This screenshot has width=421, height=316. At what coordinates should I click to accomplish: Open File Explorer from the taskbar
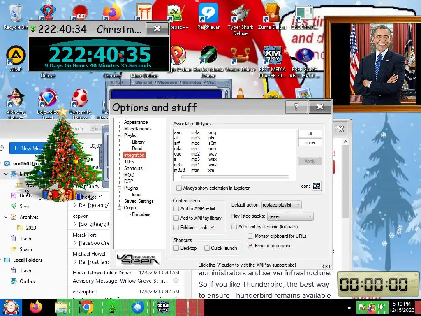(62, 307)
